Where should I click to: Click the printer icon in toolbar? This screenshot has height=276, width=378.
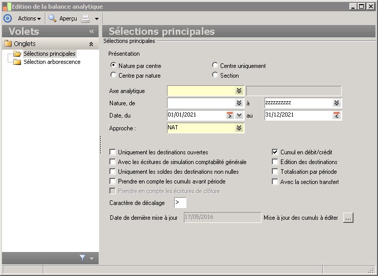coord(85,18)
